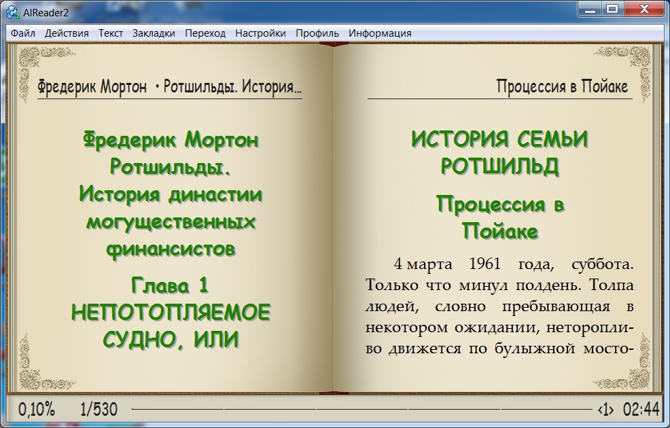Viewport: 670px width, 428px height.
Task: Click the left page header Фредерик Мортон
Action: point(92,87)
